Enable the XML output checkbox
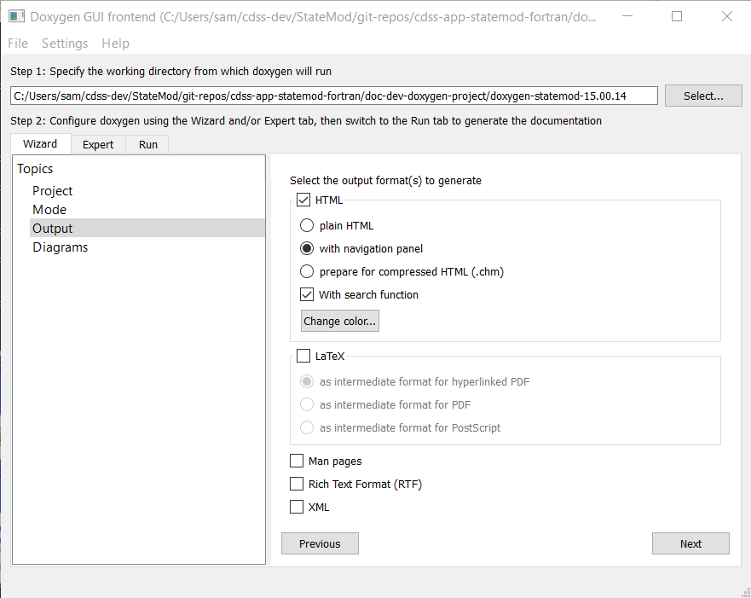Image resolution: width=751 pixels, height=598 pixels. coord(297,507)
